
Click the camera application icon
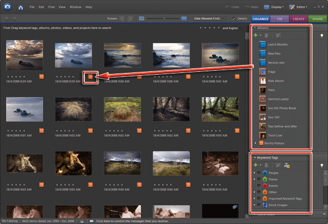coord(7,7)
